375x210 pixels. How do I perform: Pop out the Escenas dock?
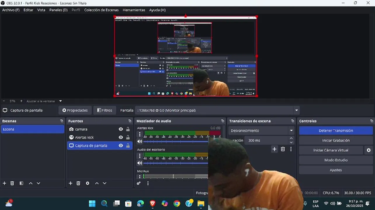[x=62, y=121]
